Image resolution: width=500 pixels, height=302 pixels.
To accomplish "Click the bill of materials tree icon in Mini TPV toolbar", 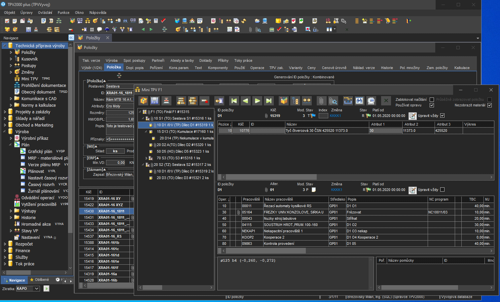I will point(295,100).
